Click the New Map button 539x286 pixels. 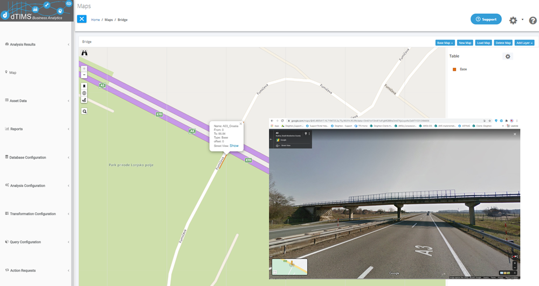[x=465, y=43]
